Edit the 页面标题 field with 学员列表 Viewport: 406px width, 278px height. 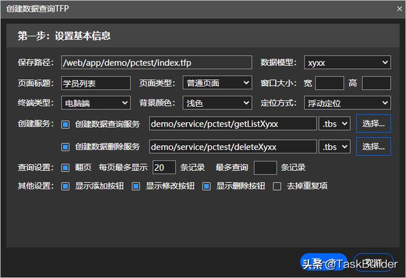(x=96, y=83)
